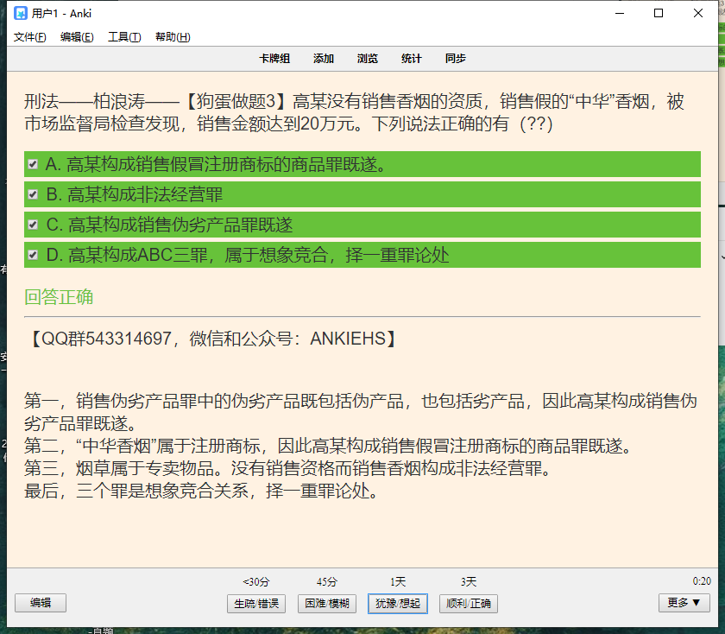Toggle checkbox for option A

33,164
